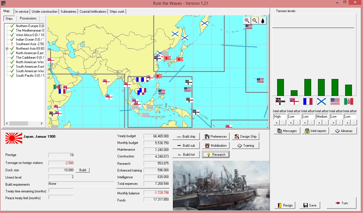Viewport: 363px width, 213px height.
Task: Click the Japan rising sun flag beside the date
Action: (14, 138)
